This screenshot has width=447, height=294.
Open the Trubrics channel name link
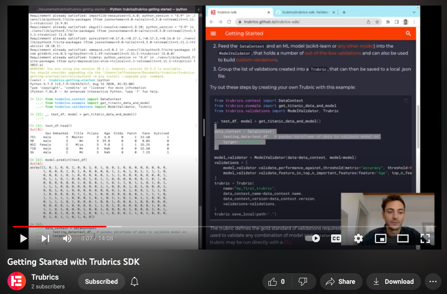45,277
